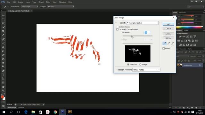Select the Move tool
The width and height of the screenshot is (205, 115).
[3, 15]
